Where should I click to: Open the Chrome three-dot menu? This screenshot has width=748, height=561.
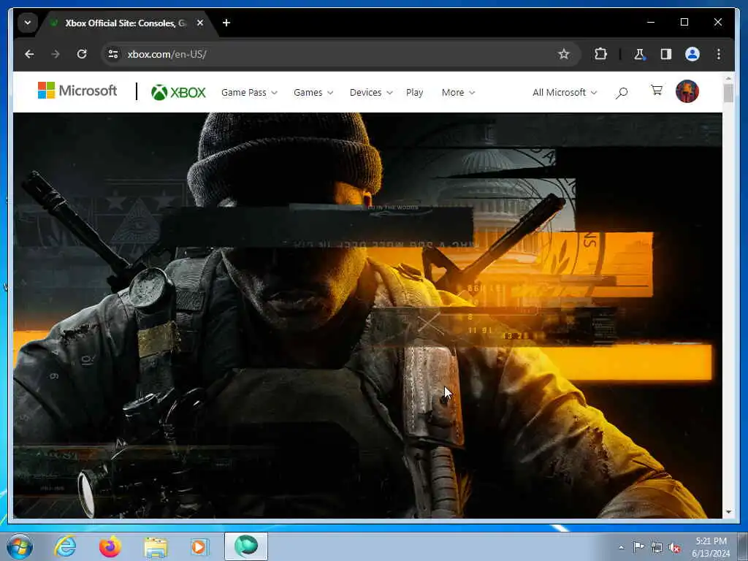[x=719, y=54]
